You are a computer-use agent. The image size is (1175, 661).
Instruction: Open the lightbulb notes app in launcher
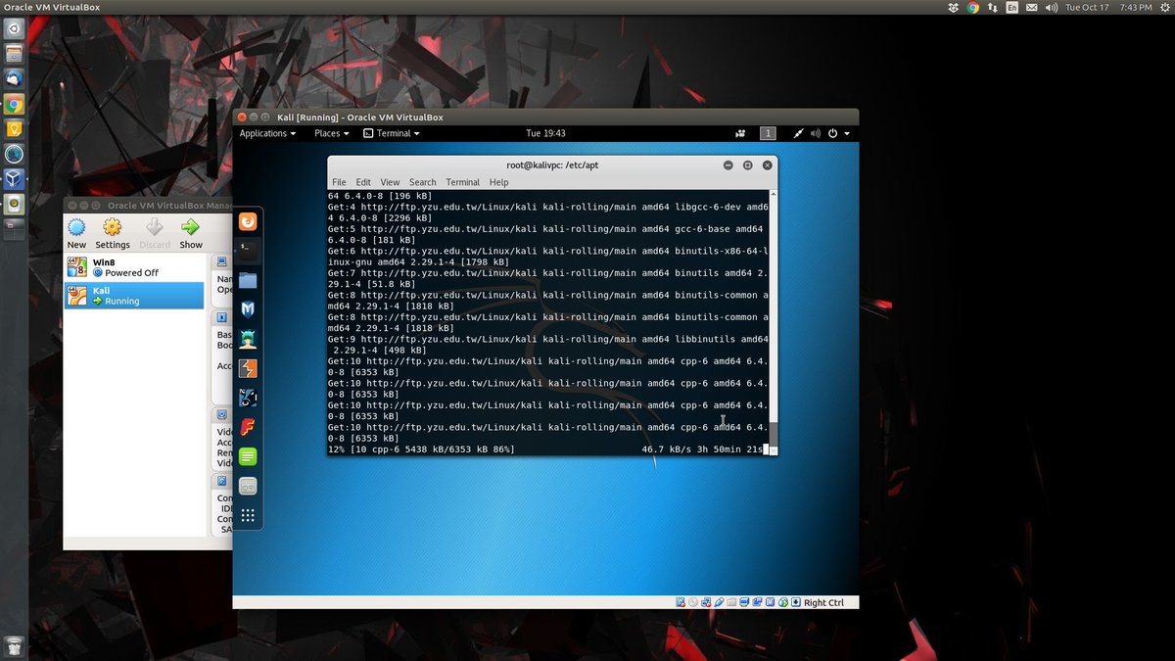click(14, 128)
